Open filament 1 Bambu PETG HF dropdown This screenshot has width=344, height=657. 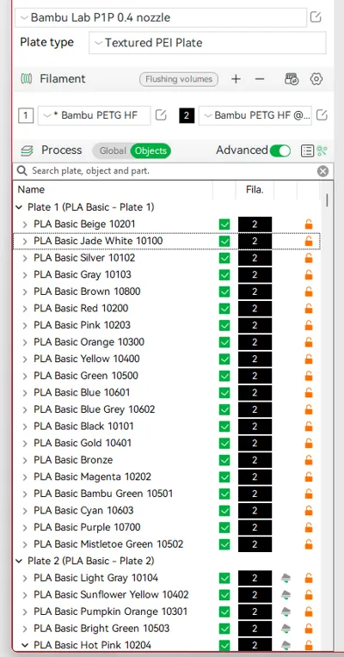coord(95,115)
